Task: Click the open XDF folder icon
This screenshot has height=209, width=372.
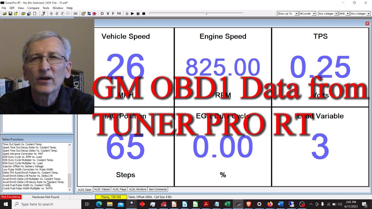Action: click(23, 14)
